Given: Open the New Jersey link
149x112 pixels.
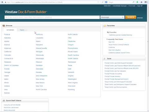Looking at the screenshot, I should click(40, 79).
